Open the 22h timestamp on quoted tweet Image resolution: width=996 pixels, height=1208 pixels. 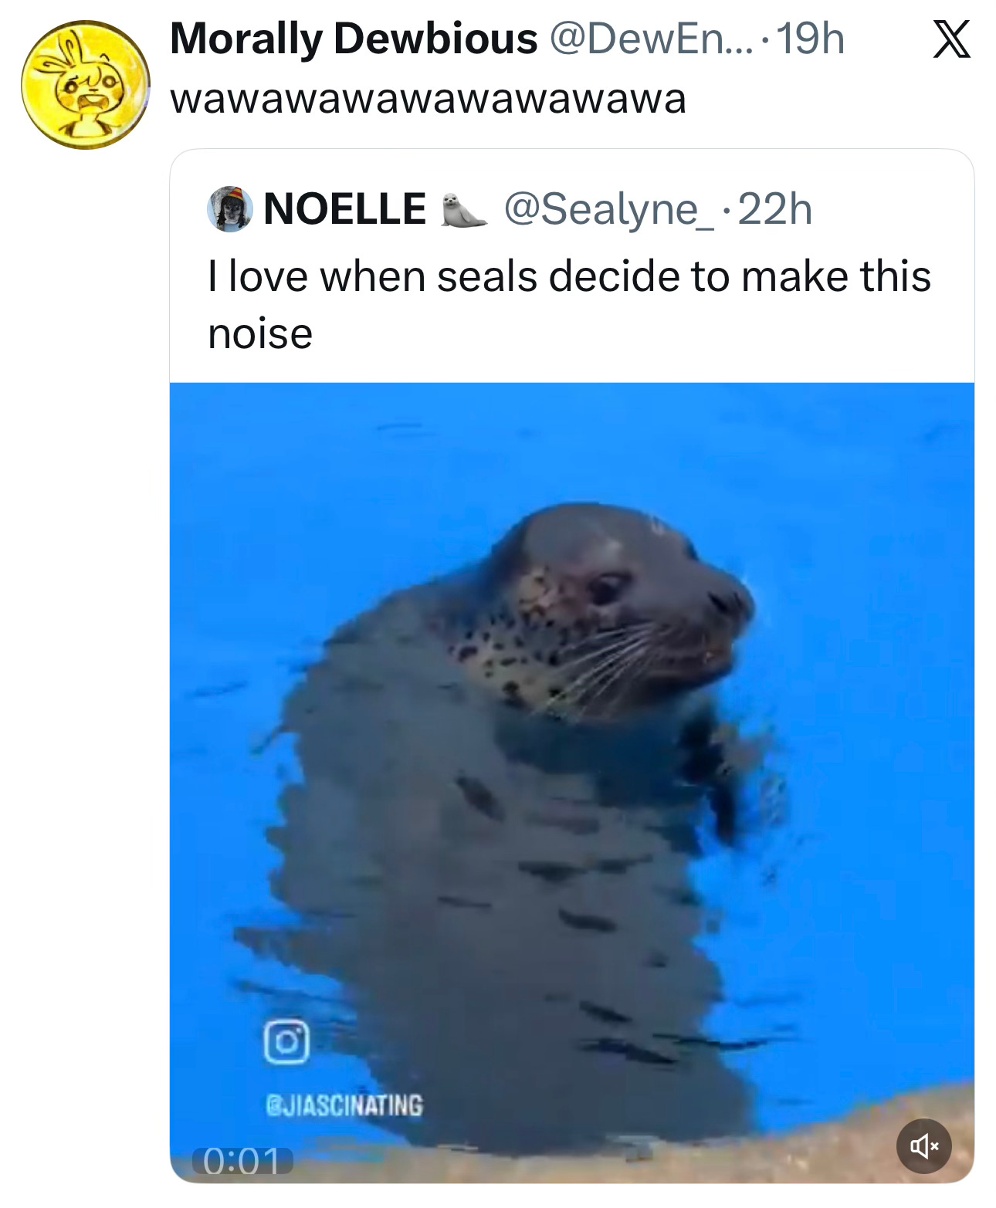775,209
